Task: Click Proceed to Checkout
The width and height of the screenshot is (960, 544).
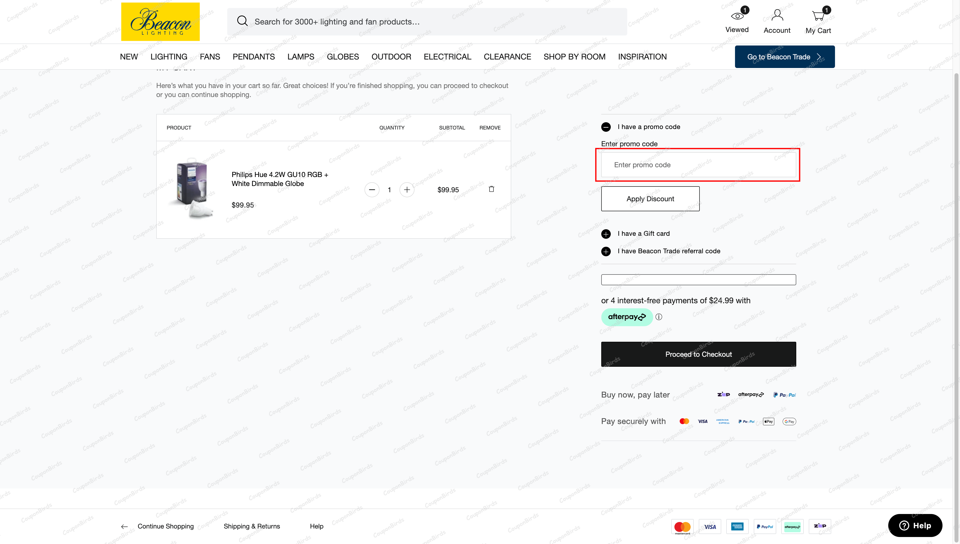Action: click(698, 354)
